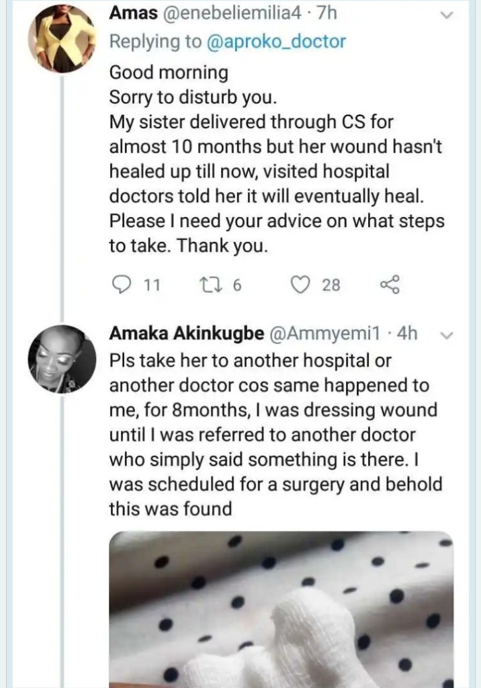
Task: Like Amas's tweet with the heart icon
Action: coord(302,285)
